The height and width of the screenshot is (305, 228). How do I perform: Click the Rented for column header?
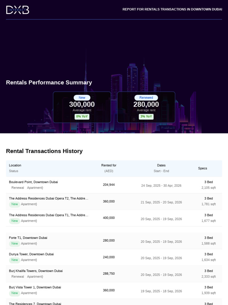[x=109, y=165]
